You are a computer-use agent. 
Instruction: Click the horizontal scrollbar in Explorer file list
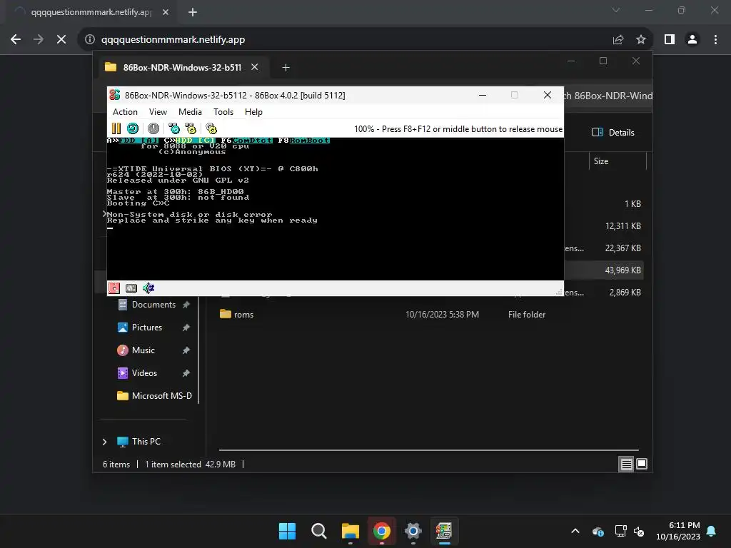pos(429,450)
